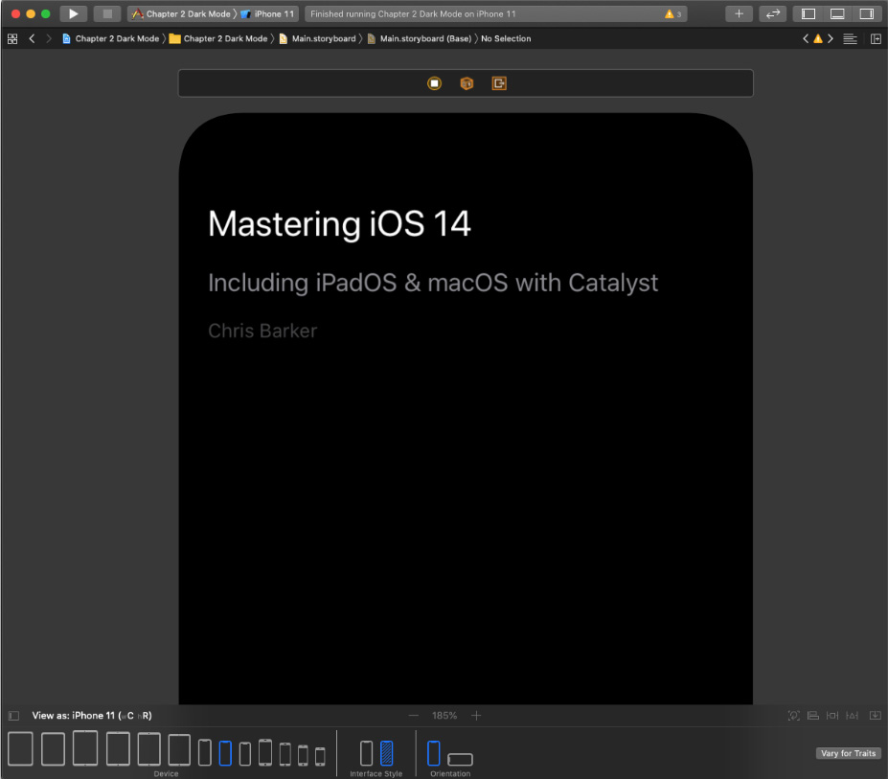Toggle the Debug area panel
The image size is (888, 779).
[837, 13]
